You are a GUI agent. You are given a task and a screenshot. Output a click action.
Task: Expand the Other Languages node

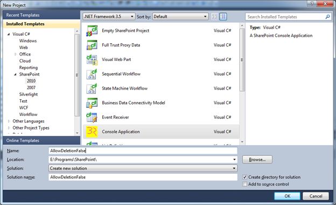[x=9, y=121]
